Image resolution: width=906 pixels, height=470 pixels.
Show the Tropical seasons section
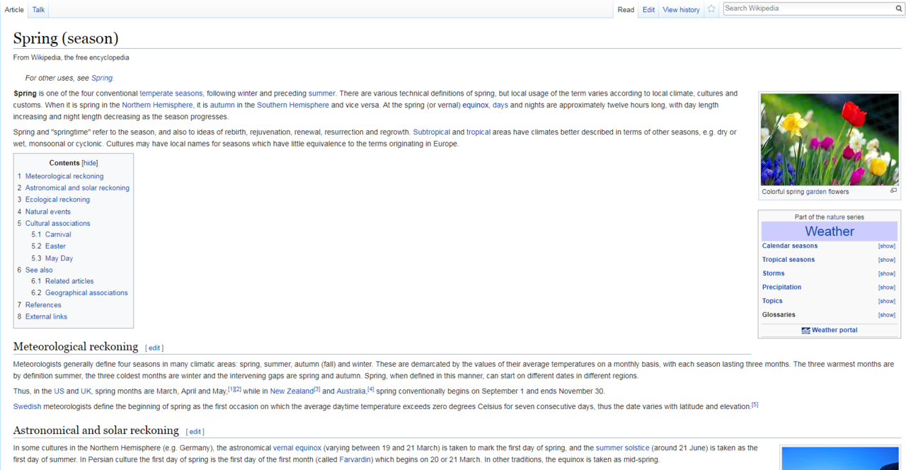click(886, 260)
